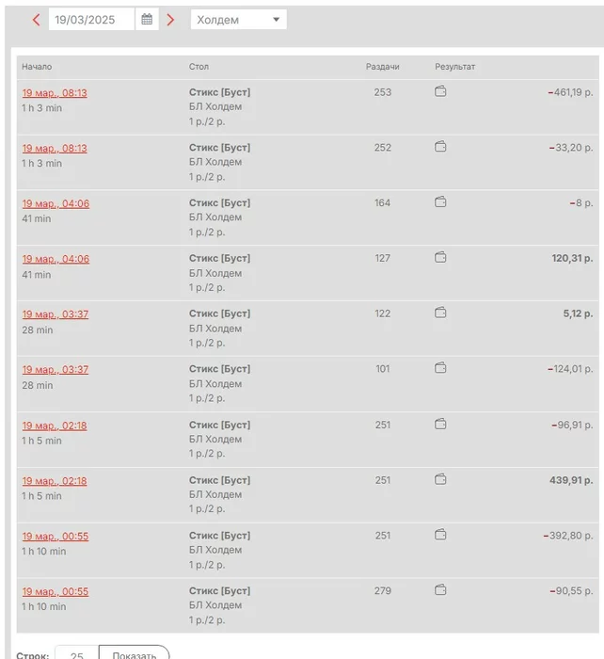The width and height of the screenshot is (604, 659).
Task: Go to the next day arrow
Action: (x=170, y=20)
